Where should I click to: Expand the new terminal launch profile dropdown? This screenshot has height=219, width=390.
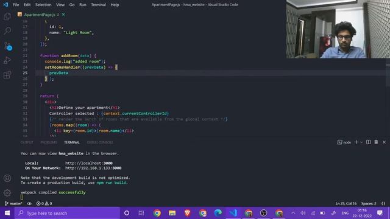click(x=361, y=142)
